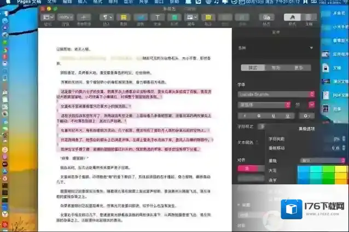This screenshot has width=349, height=232.
Task: Open the 插入 insert toolbar menu
Action: click(106, 18)
